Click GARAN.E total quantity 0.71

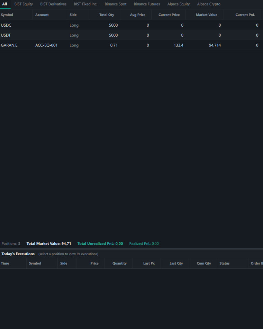click(114, 45)
